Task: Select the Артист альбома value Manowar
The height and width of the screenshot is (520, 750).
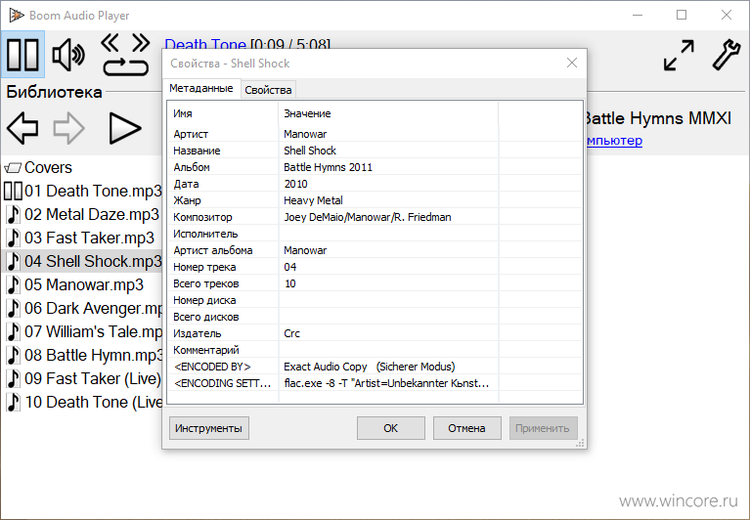Action: (305, 250)
